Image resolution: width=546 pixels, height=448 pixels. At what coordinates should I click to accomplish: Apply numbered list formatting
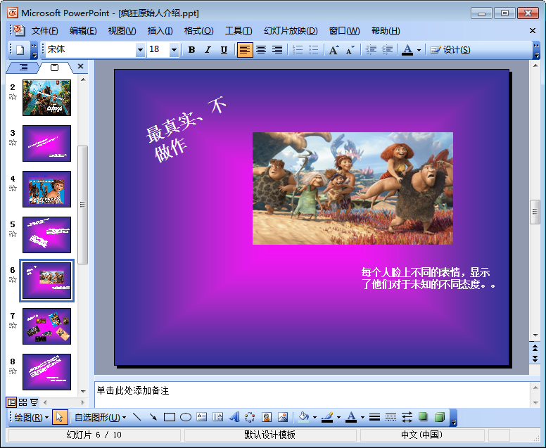pyautogui.click(x=298, y=50)
